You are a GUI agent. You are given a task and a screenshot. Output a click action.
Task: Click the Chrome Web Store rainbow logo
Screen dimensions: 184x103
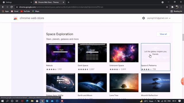16,18
